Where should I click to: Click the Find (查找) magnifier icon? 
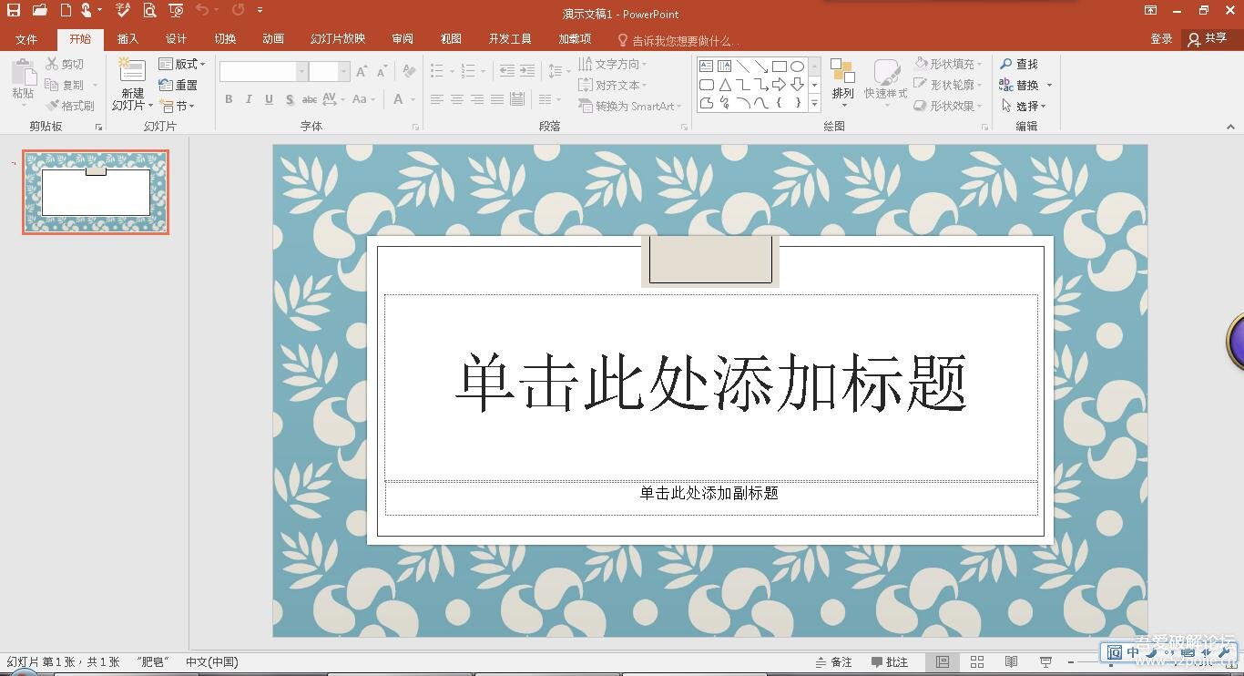point(1006,64)
